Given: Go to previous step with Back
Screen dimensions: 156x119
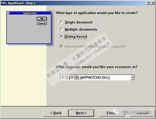Looking at the screenshot, I should (56, 113).
